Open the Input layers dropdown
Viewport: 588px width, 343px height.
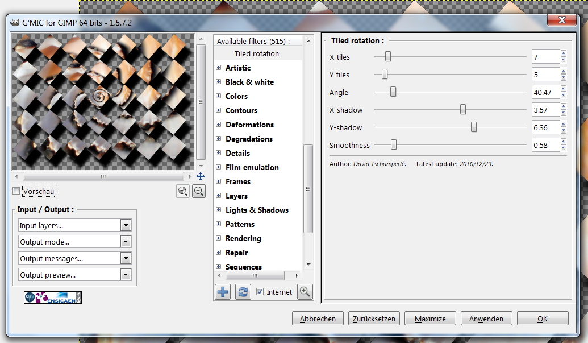[x=74, y=225]
